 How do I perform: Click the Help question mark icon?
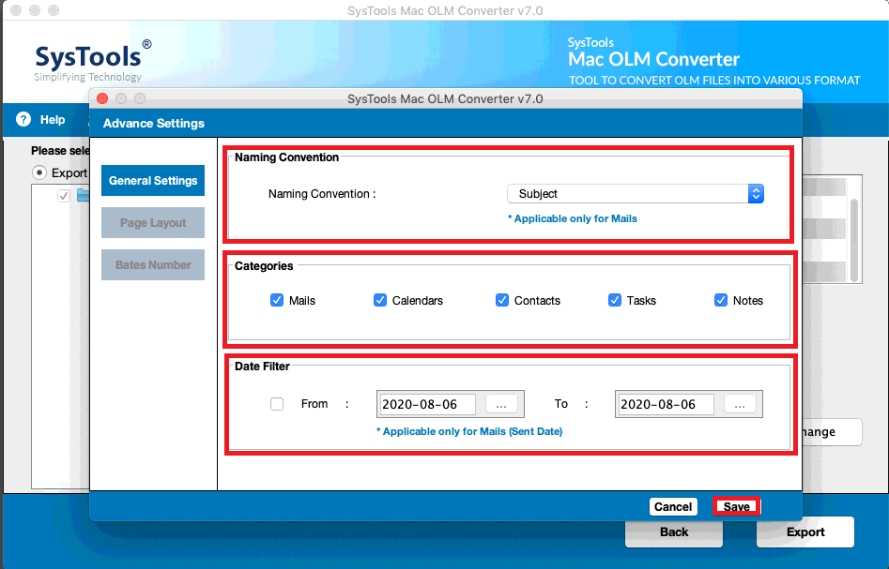pos(23,119)
